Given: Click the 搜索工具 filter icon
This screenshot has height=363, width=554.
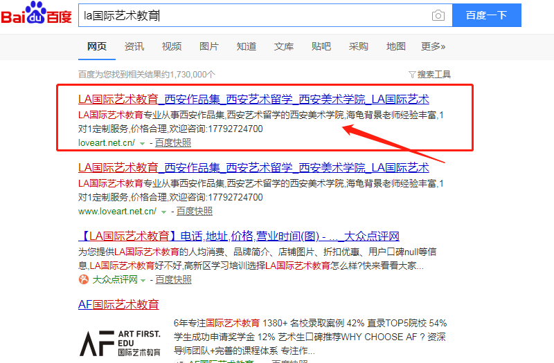Looking at the screenshot, I should coord(413,74).
